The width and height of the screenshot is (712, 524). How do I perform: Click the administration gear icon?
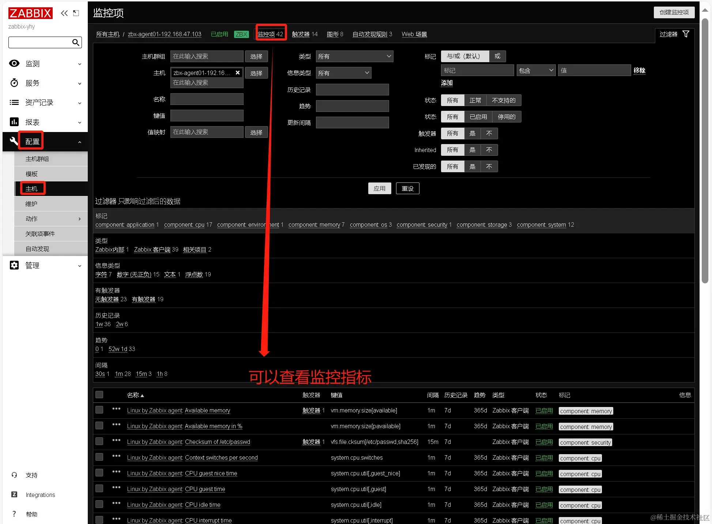point(14,265)
